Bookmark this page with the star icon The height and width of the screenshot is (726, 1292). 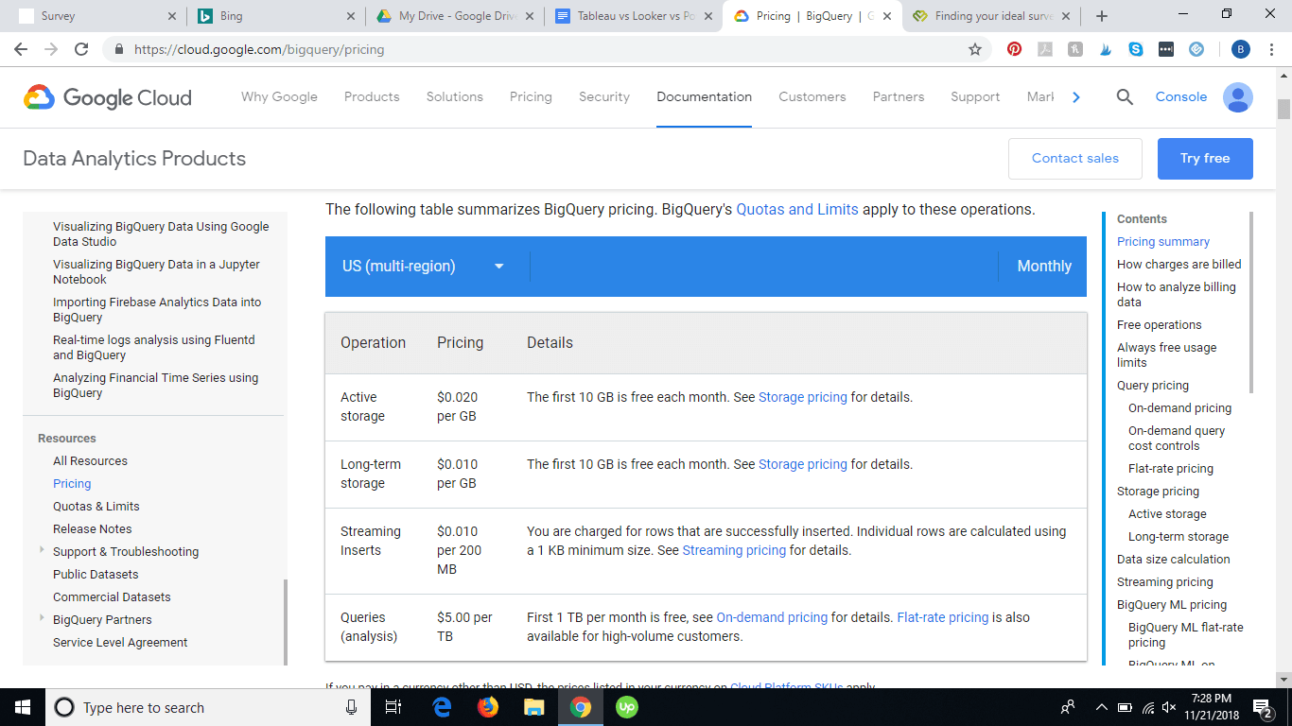(975, 49)
